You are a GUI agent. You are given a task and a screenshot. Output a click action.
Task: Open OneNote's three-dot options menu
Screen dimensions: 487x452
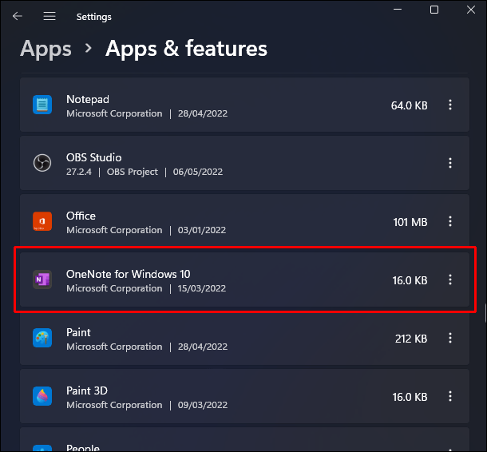(x=450, y=280)
